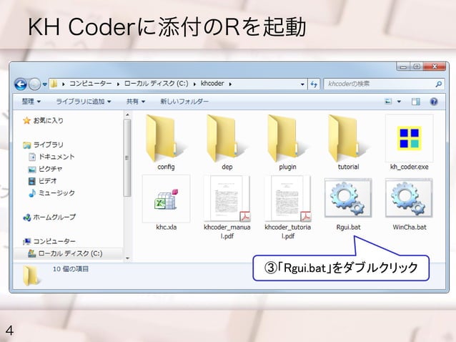
Task: Select ドキュメント in the navigation pane
Action: tap(56, 157)
